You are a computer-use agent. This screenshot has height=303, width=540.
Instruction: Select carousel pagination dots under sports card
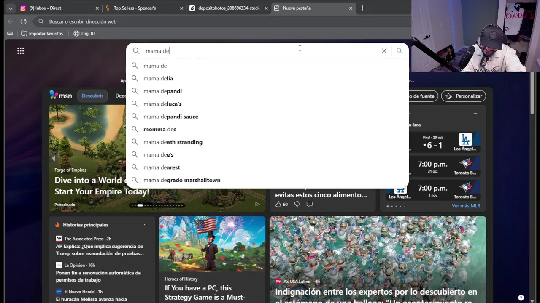coord(396,206)
